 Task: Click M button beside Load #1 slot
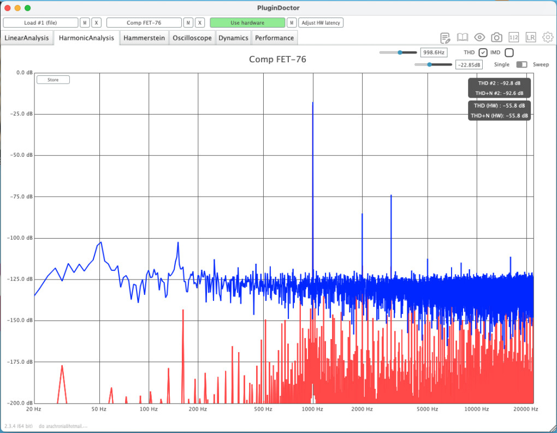coord(85,23)
